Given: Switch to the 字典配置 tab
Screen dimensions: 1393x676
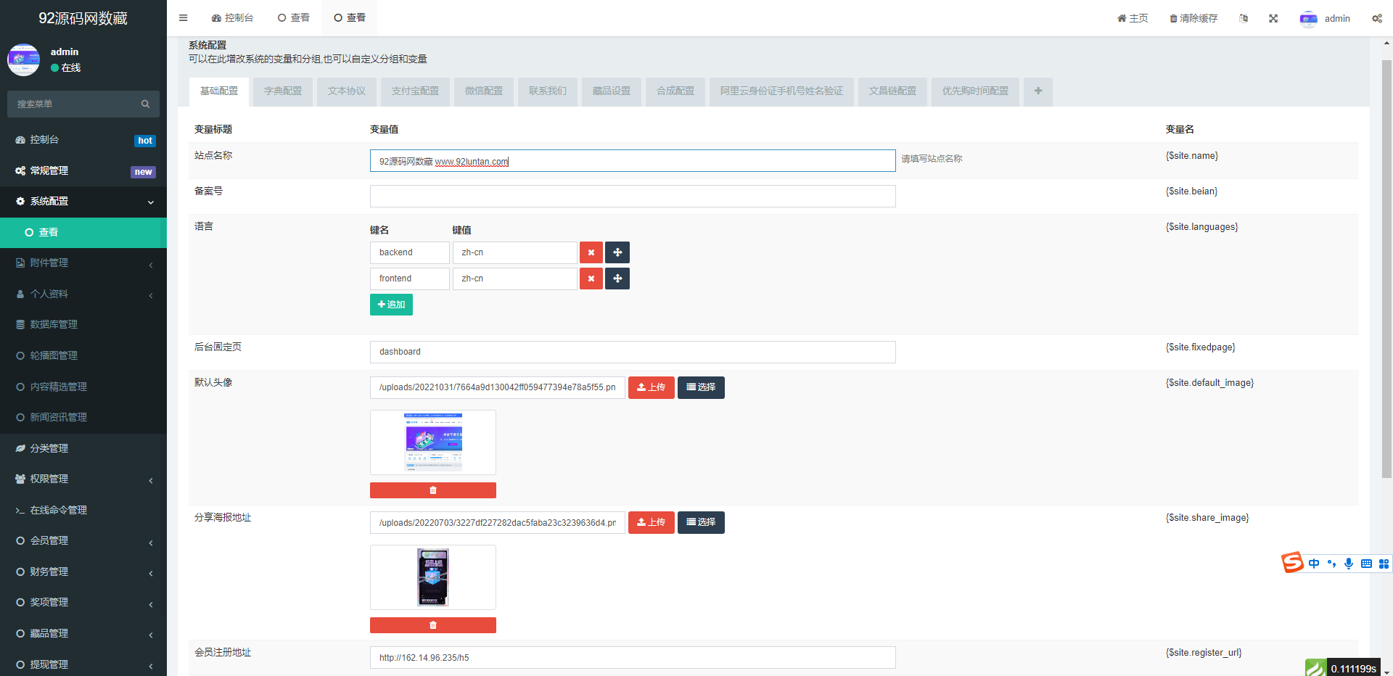Looking at the screenshot, I should (x=283, y=91).
